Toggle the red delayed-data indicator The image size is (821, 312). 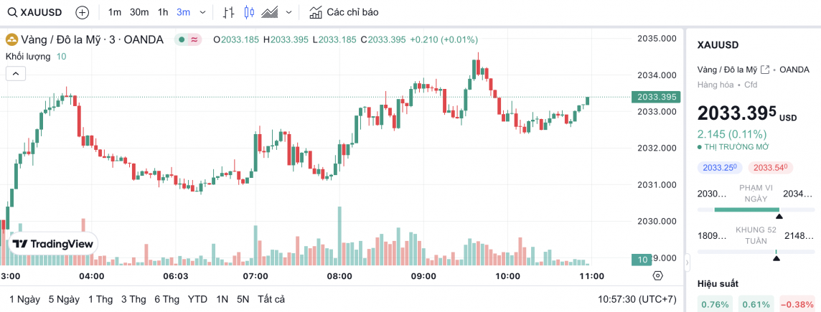point(194,39)
